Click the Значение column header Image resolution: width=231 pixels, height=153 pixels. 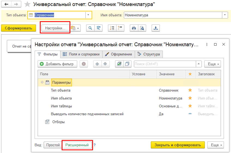(171, 74)
